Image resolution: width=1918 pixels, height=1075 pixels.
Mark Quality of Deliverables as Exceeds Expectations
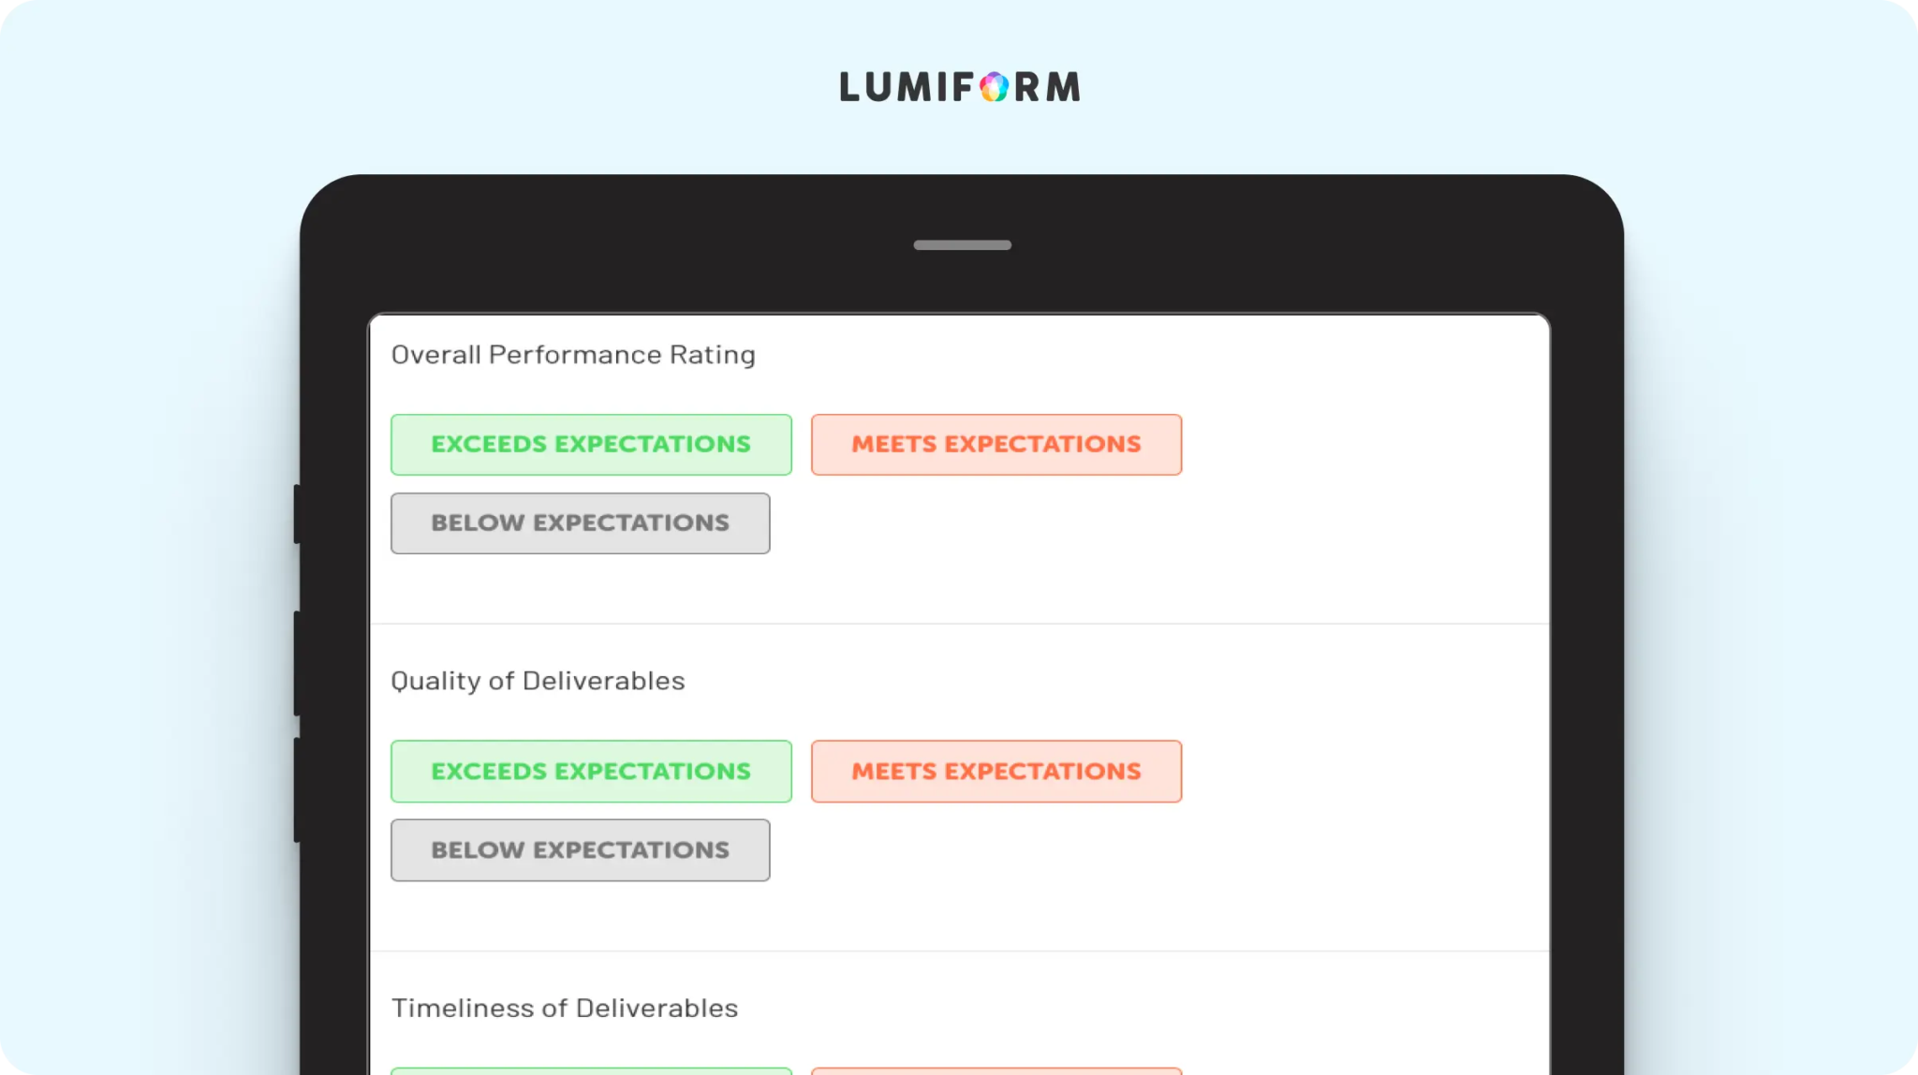tap(591, 772)
